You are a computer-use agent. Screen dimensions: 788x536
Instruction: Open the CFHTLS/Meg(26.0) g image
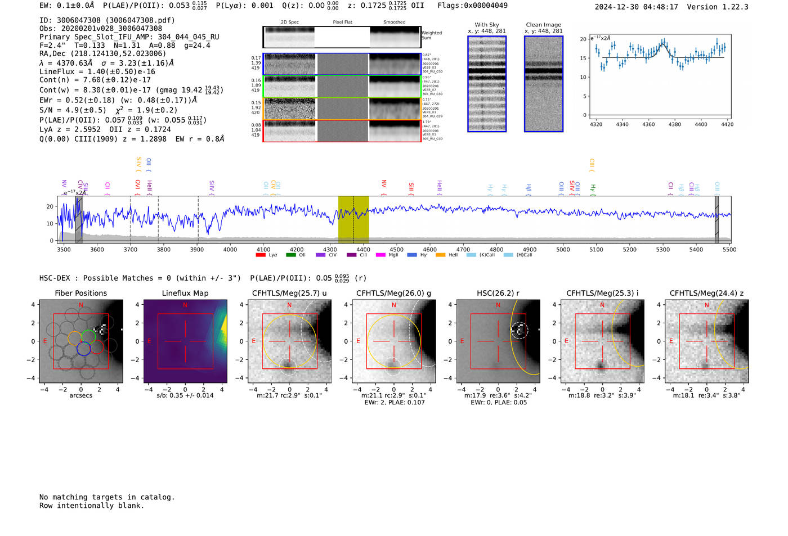tap(394, 341)
